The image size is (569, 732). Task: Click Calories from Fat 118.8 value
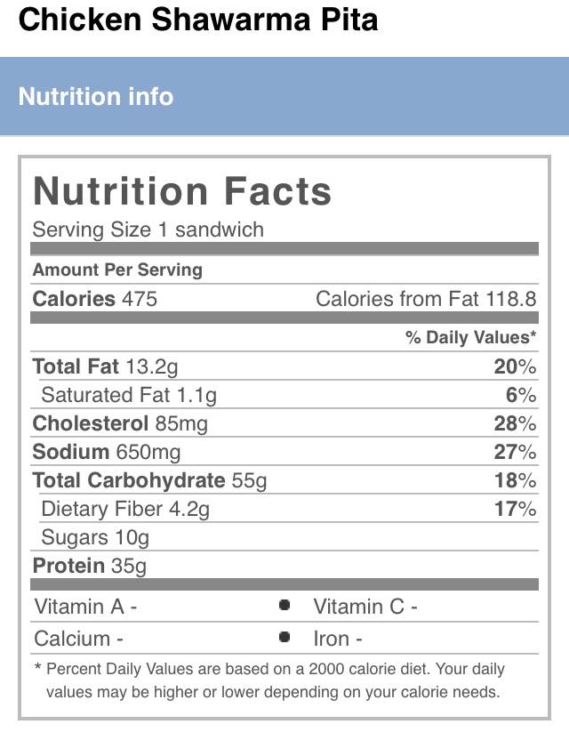(426, 299)
